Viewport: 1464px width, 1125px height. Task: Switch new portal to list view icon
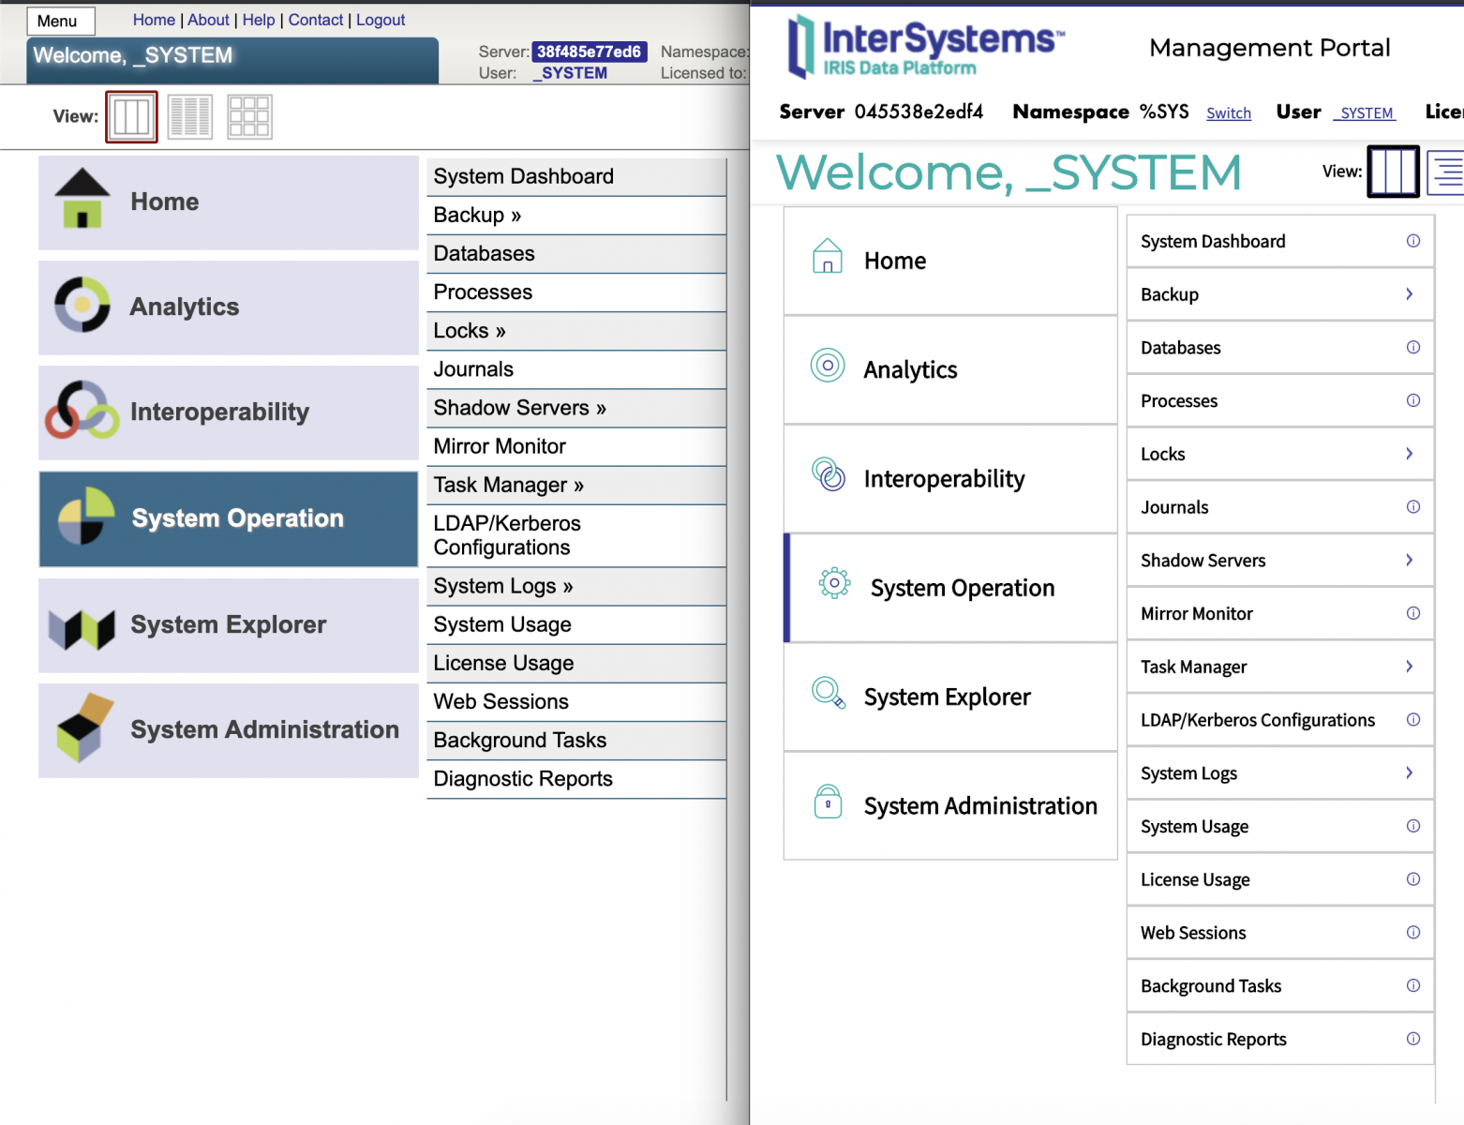tap(1446, 172)
